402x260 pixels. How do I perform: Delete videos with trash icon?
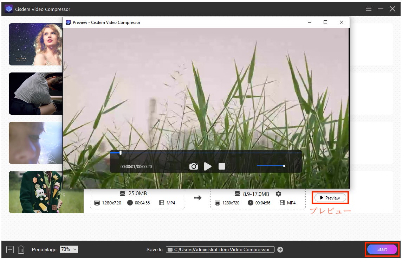click(x=21, y=249)
